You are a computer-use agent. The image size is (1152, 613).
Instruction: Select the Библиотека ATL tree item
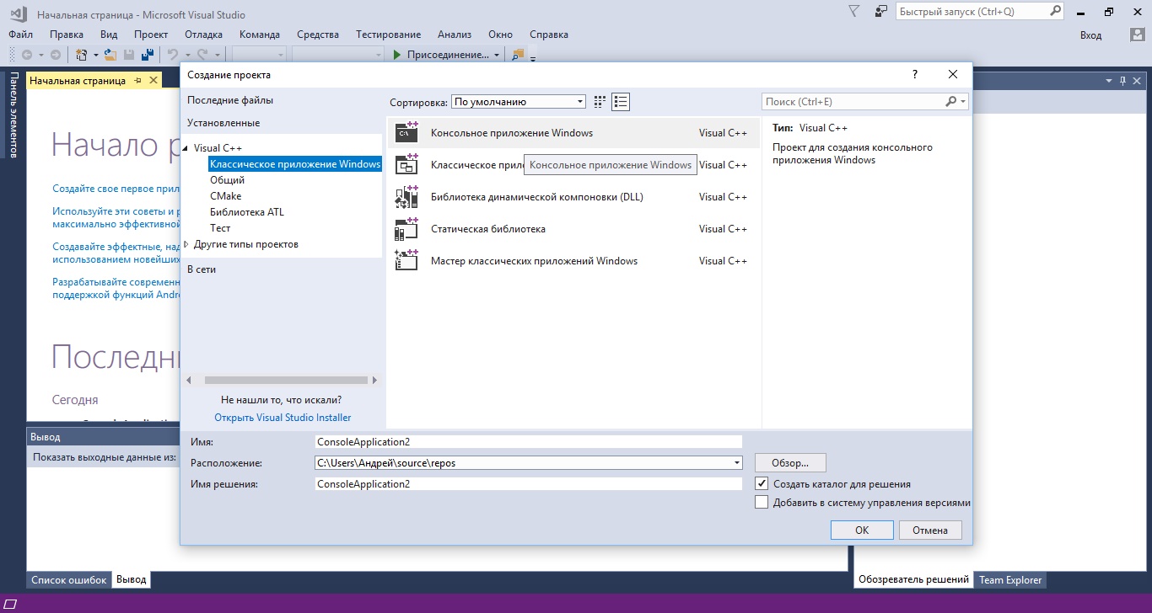247,212
